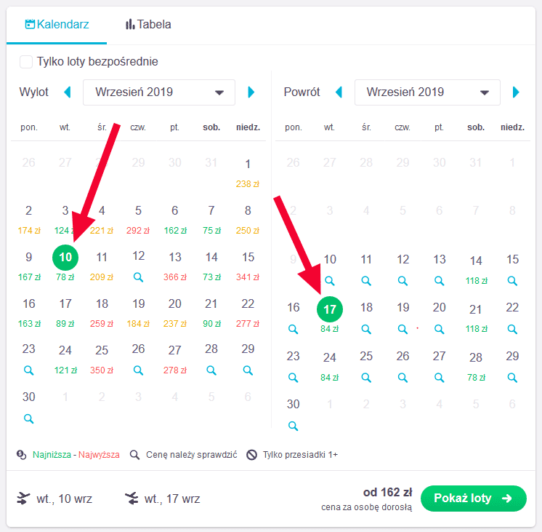Go to next return month arrow
This screenshot has height=532, width=542.
coord(516,92)
